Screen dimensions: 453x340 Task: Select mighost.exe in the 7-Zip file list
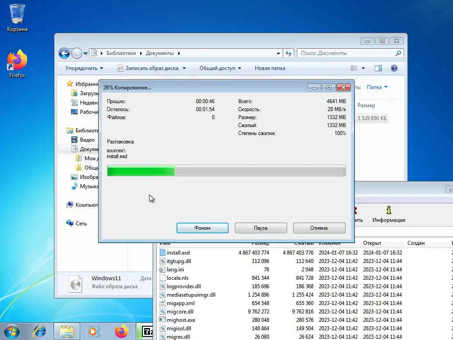click(x=181, y=320)
